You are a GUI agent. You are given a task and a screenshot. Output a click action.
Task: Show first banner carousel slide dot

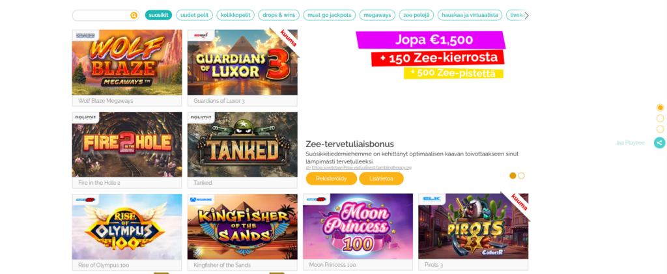point(513,176)
